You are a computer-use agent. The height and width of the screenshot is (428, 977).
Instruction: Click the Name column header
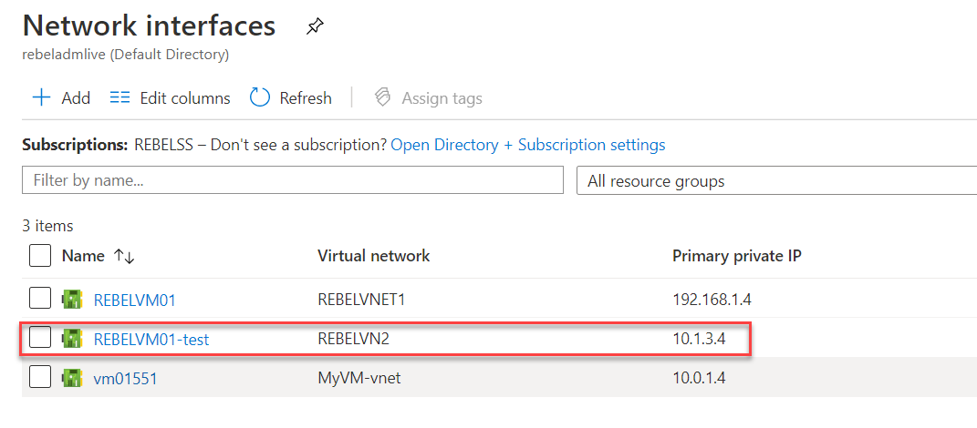coord(83,256)
